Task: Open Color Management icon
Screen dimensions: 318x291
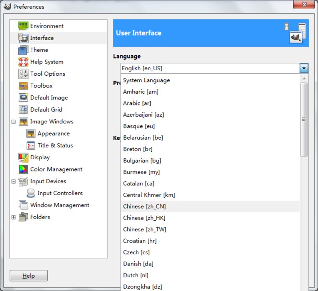Action: (x=23, y=169)
